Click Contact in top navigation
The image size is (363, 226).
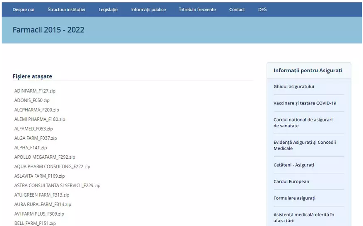tap(237, 10)
